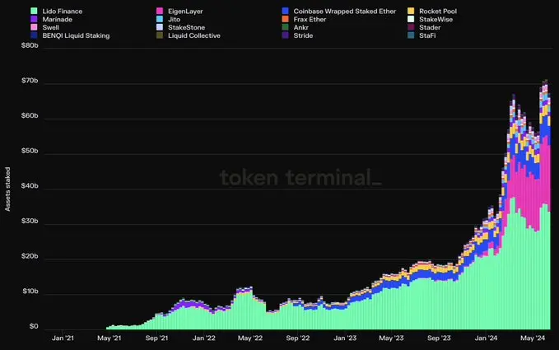
Task: Click the Swell pink legend swatch
Action: (x=34, y=27)
